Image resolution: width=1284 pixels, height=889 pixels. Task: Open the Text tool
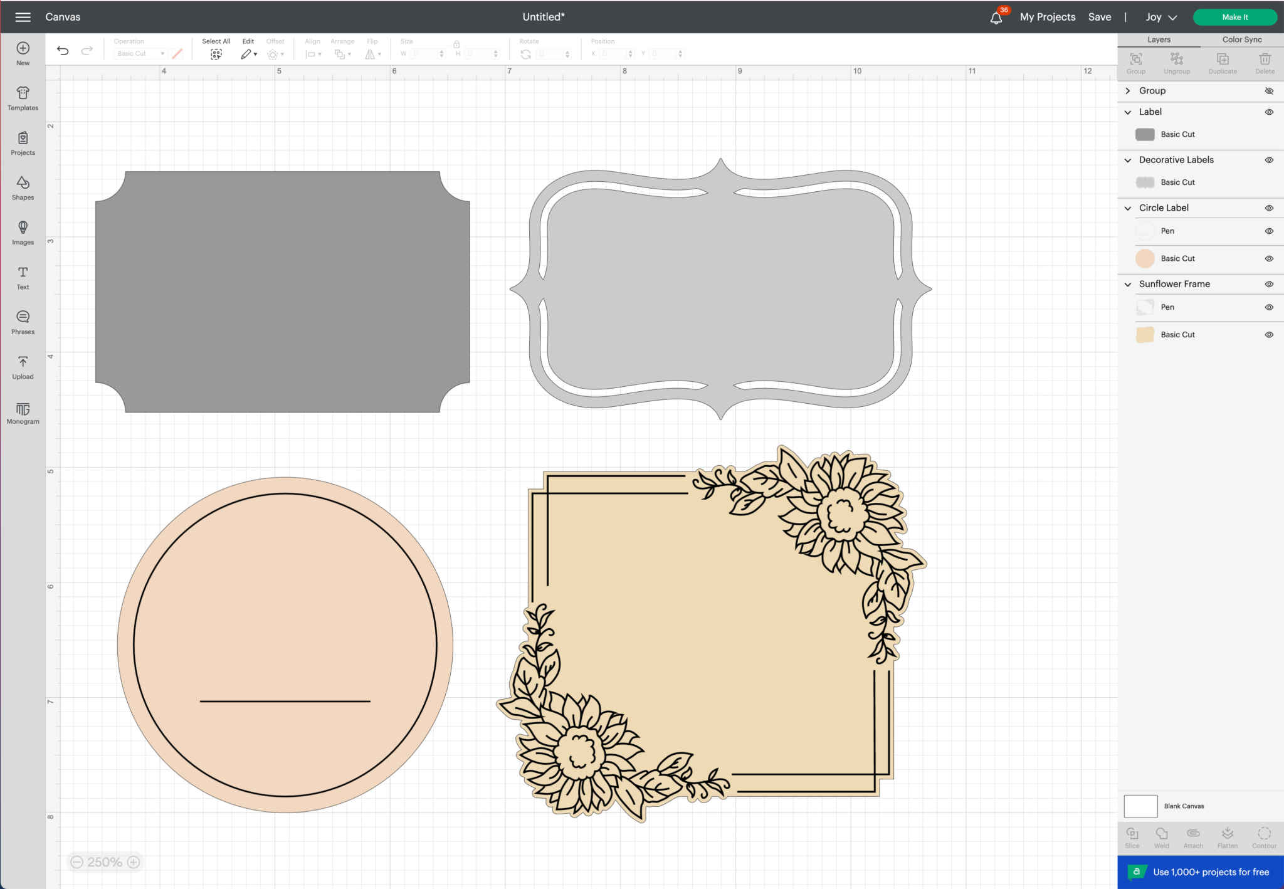23,276
